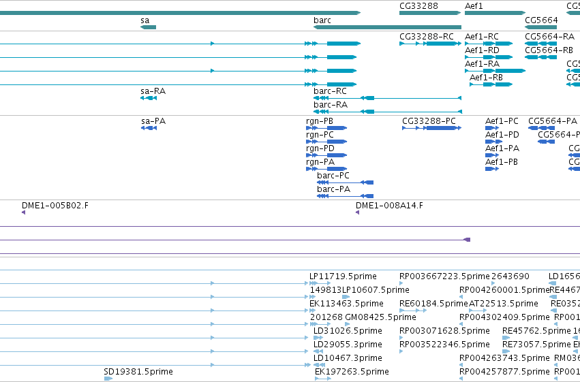
Task: Select EST RE60184.5prime
Action: pyautogui.click(x=413, y=311)
